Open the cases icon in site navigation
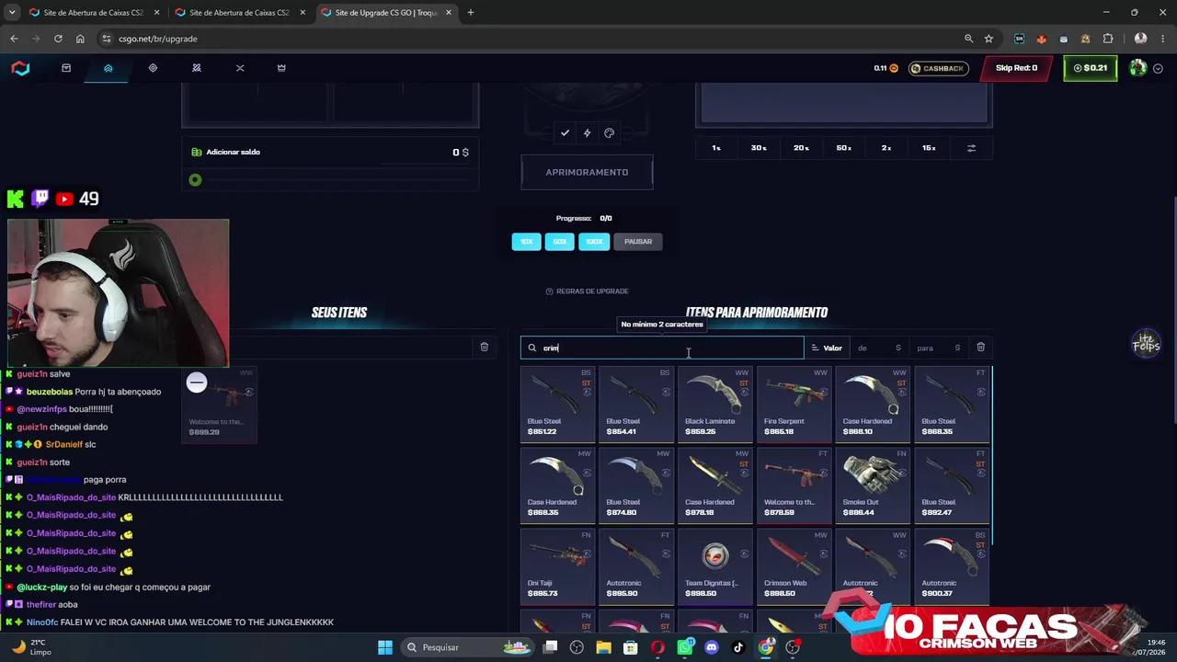The height and width of the screenshot is (662, 1177). 66,68
